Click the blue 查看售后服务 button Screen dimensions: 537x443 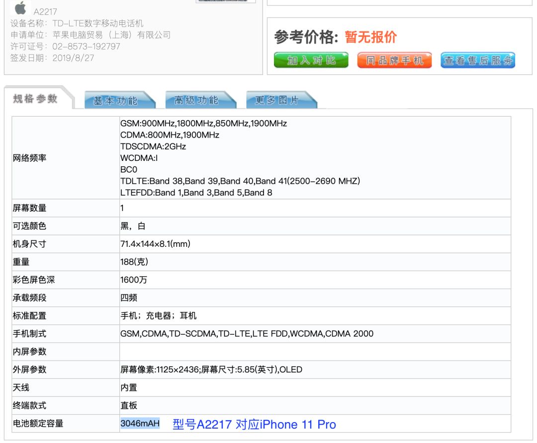478,60
